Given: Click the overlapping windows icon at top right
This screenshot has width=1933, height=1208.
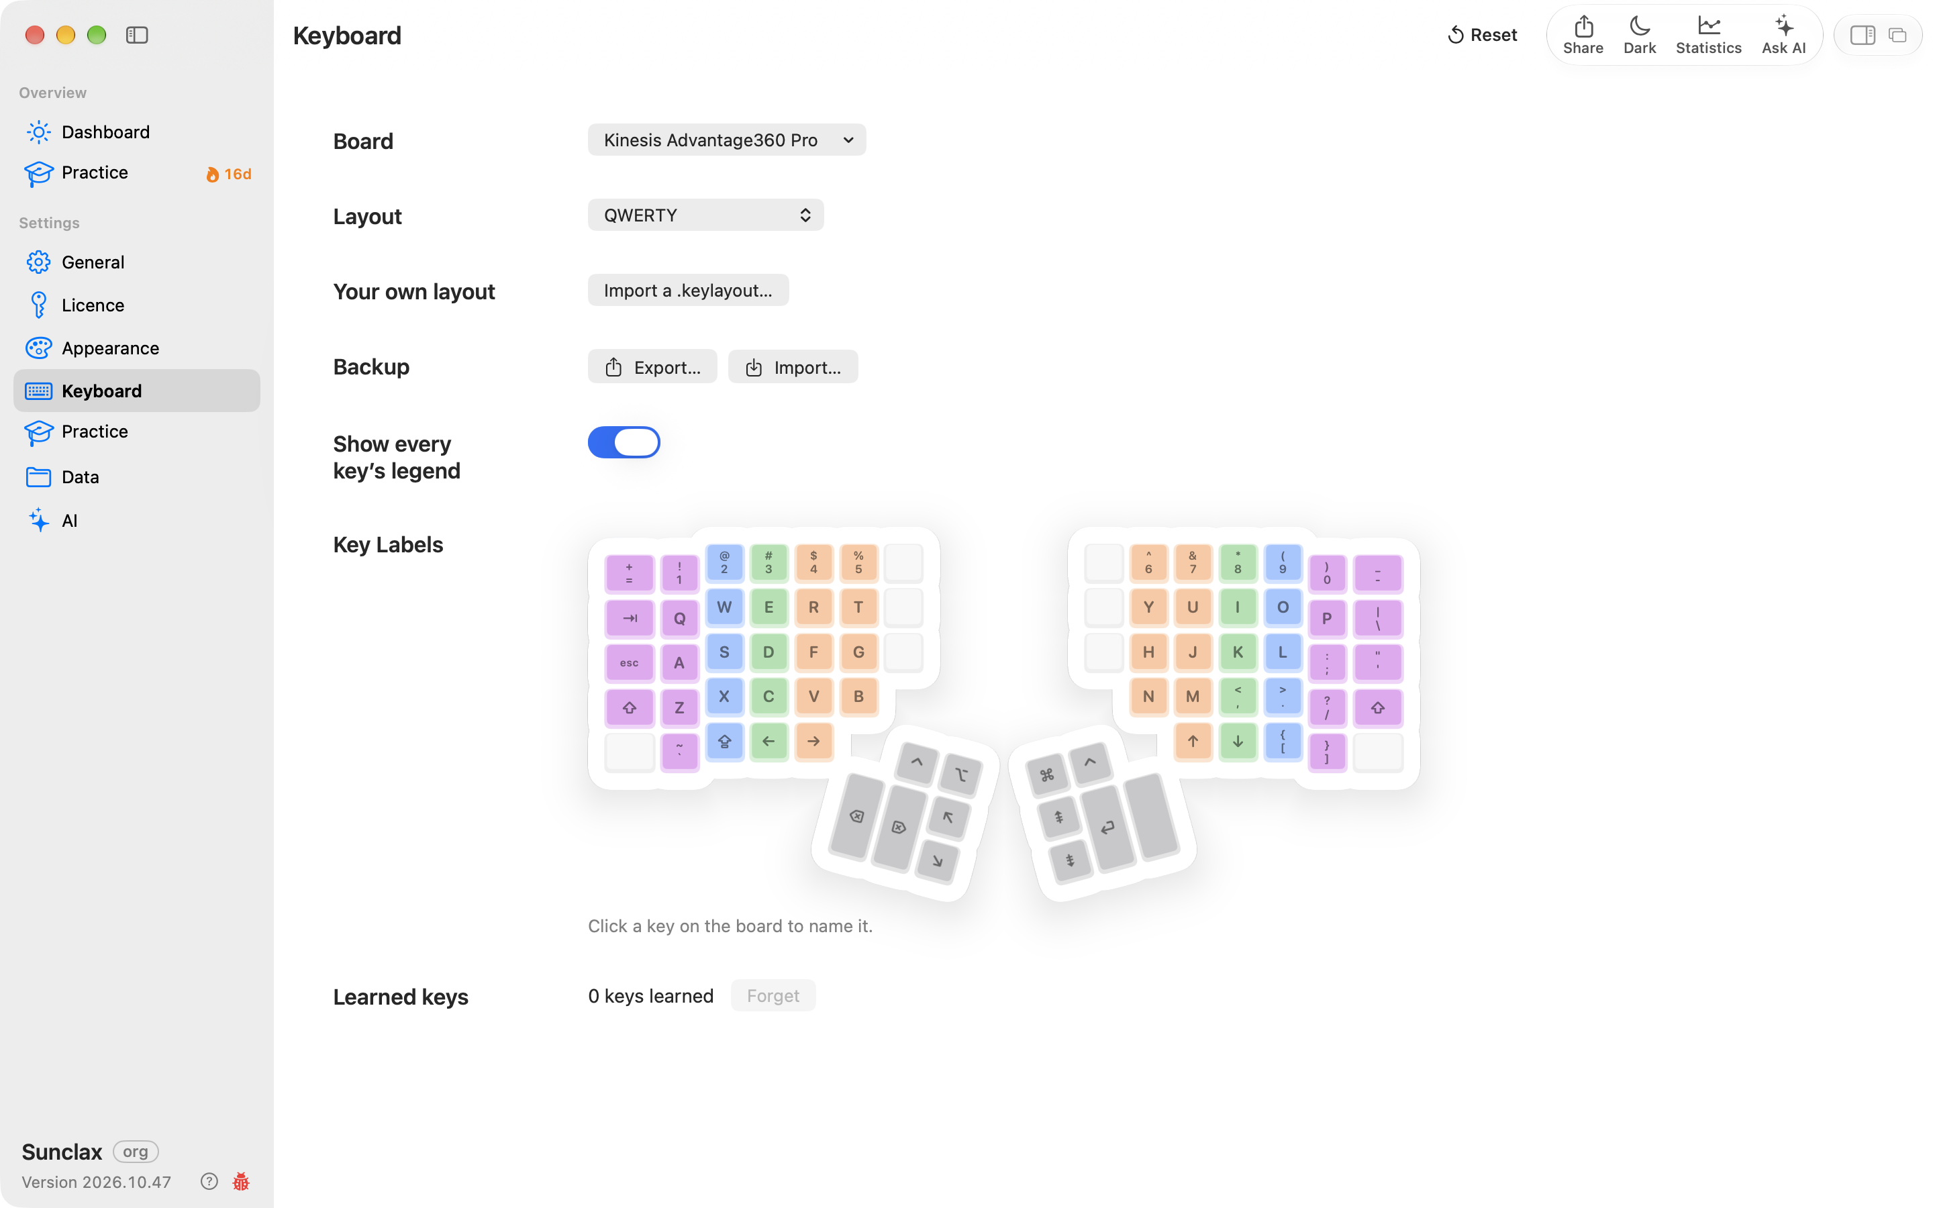Looking at the screenshot, I should pos(1897,35).
